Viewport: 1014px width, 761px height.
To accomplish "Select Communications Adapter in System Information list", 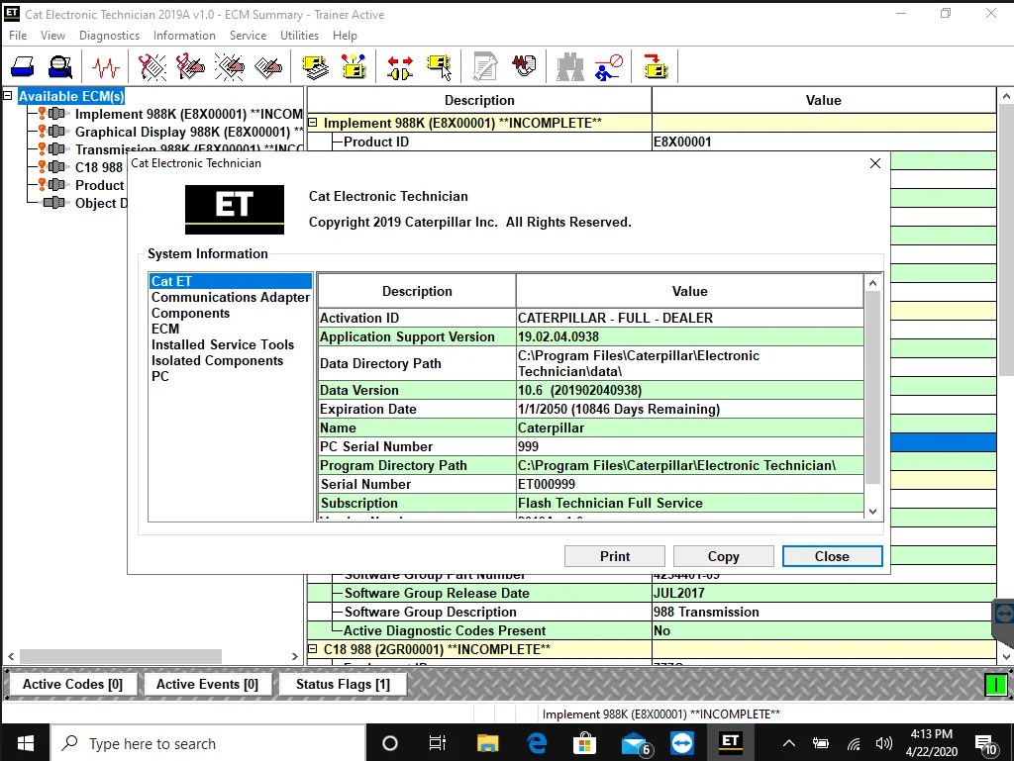I will coord(231,297).
